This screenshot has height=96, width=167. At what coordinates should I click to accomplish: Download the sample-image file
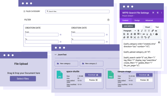click(144, 75)
